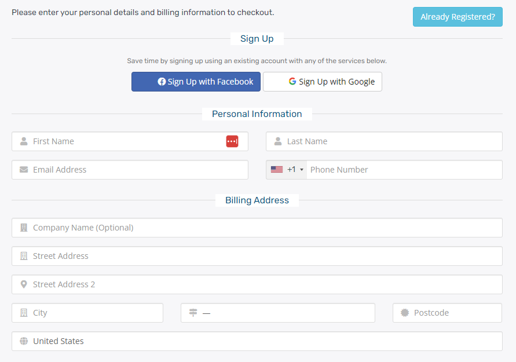
Task: Click the globe icon next to United States
Action: point(23,341)
